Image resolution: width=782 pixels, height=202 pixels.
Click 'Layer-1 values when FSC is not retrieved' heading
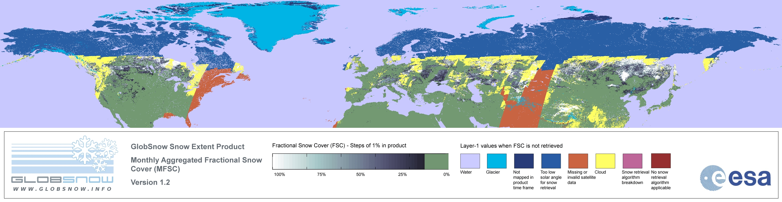[x=511, y=146]
